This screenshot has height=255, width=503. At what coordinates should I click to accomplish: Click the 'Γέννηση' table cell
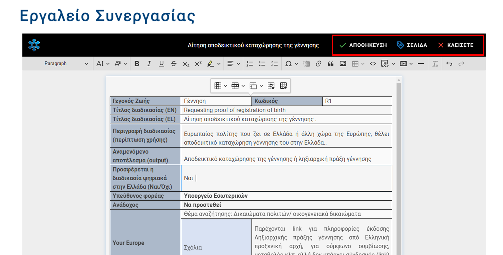[x=216, y=101]
